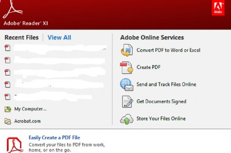Click the Acrobat.com folder icon

click(x=8, y=122)
